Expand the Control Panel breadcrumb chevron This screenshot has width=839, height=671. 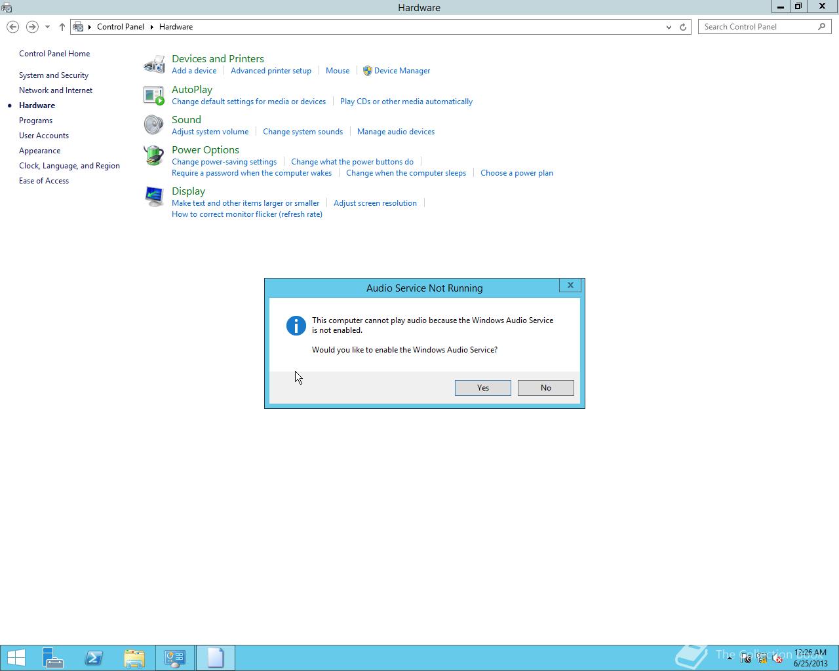tap(151, 27)
